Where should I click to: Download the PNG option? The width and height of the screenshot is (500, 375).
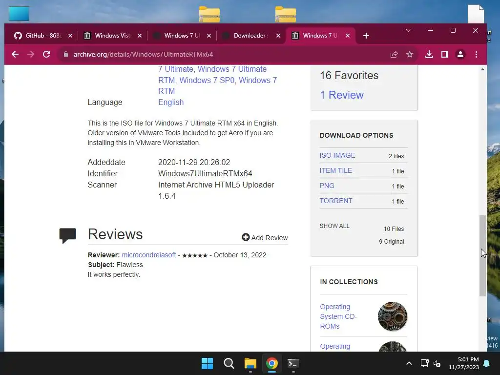[x=327, y=186]
